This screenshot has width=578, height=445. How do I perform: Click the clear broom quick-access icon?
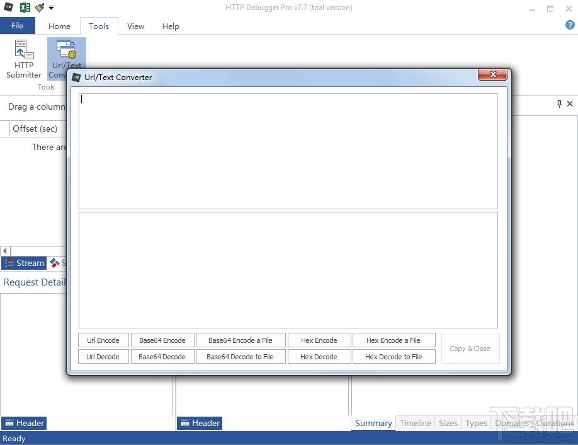pyautogui.click(x=39, y=7)
